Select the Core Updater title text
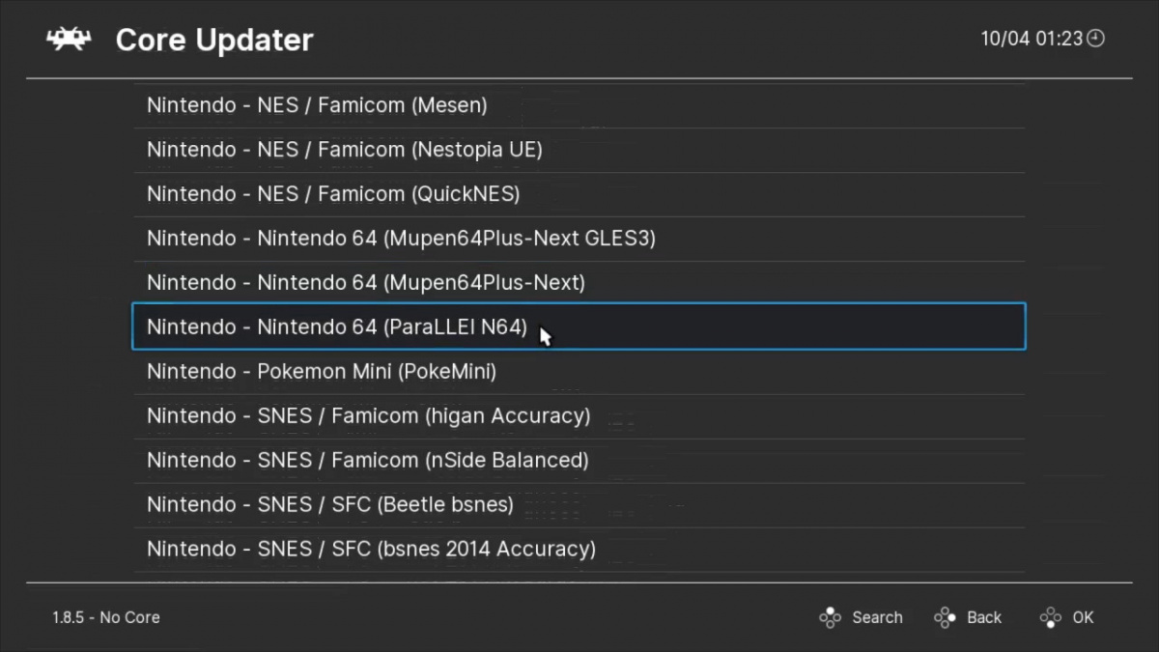 coord(213,40)
